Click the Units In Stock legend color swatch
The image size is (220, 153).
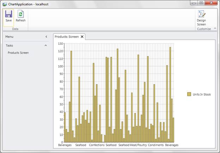coord(189,94)
